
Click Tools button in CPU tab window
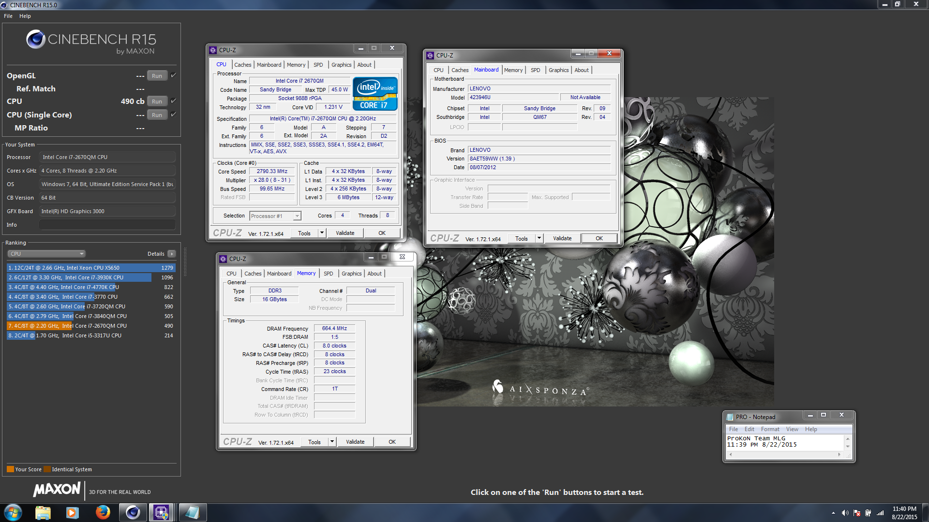click(304, 233)
